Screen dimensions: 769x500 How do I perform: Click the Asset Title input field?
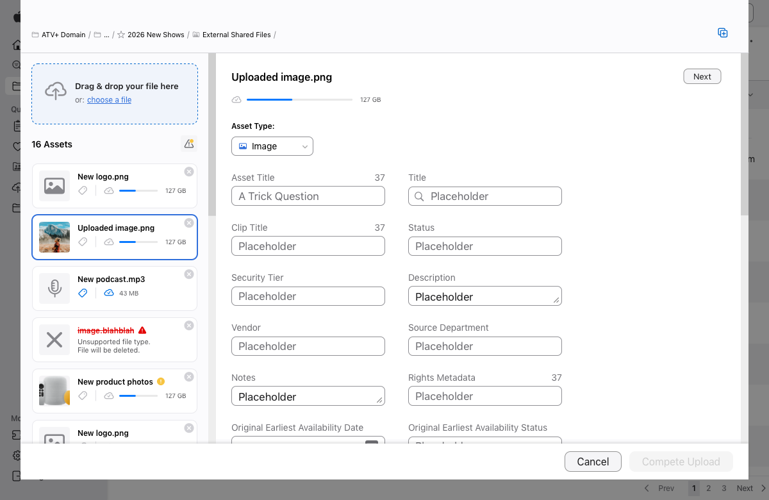(308, 196)
